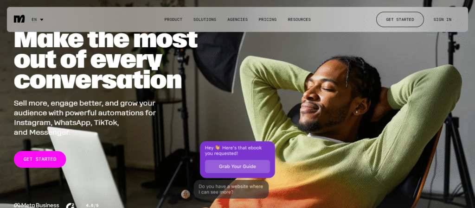Click the Meta Business logo
475x208 pixels.
pyautogui.click(x=36, y=205)
